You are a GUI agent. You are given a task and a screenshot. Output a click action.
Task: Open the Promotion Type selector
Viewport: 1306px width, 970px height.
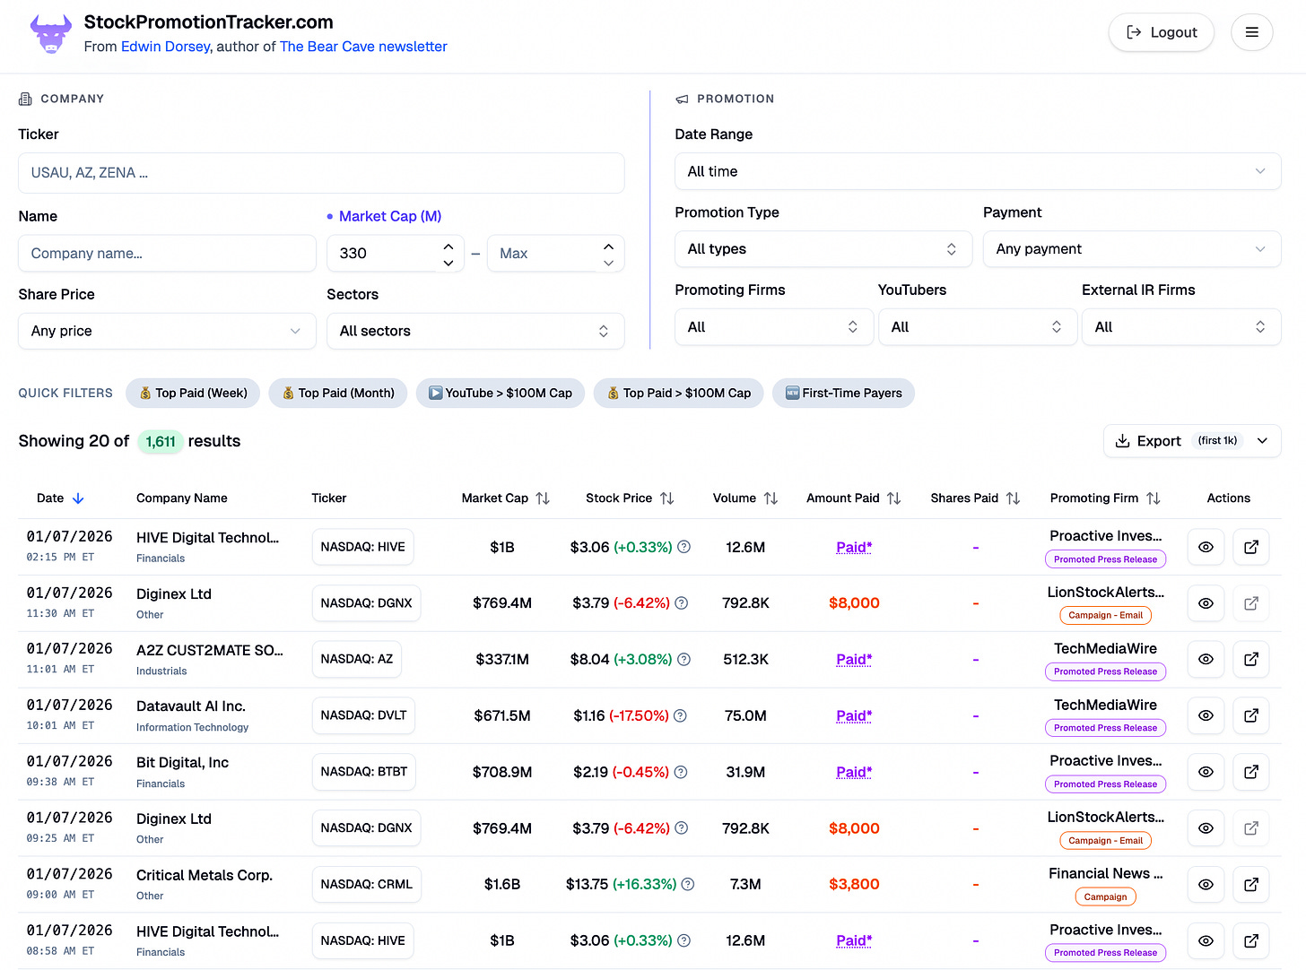823,249
